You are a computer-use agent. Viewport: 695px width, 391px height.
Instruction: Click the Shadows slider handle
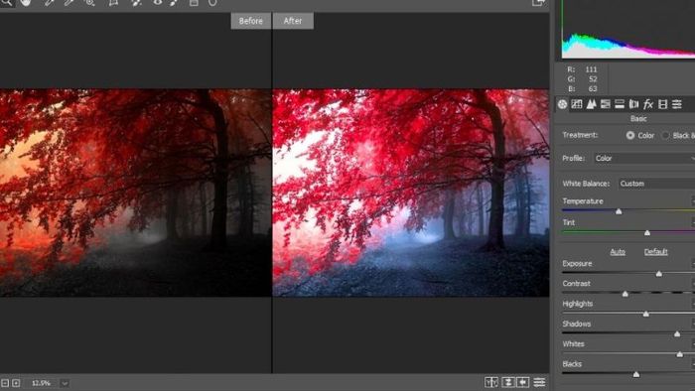pos(677,333)
